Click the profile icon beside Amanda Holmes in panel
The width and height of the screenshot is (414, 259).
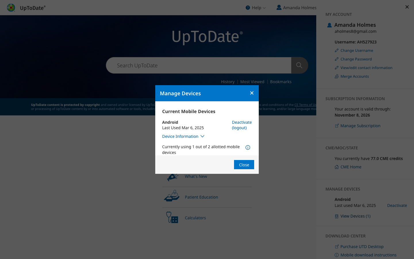pos(329,25)
